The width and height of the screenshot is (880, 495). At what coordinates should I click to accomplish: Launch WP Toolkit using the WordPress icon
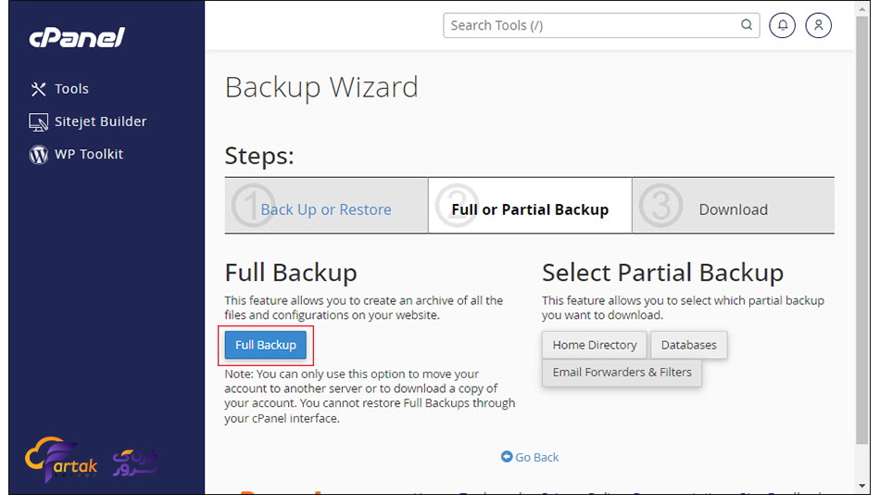point(38,155)
